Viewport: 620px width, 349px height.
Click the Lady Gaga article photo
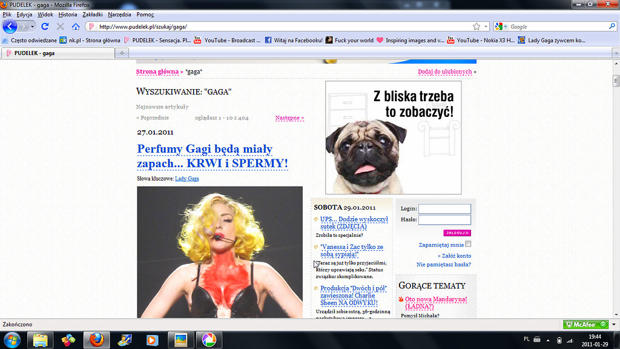click(220, 252)
